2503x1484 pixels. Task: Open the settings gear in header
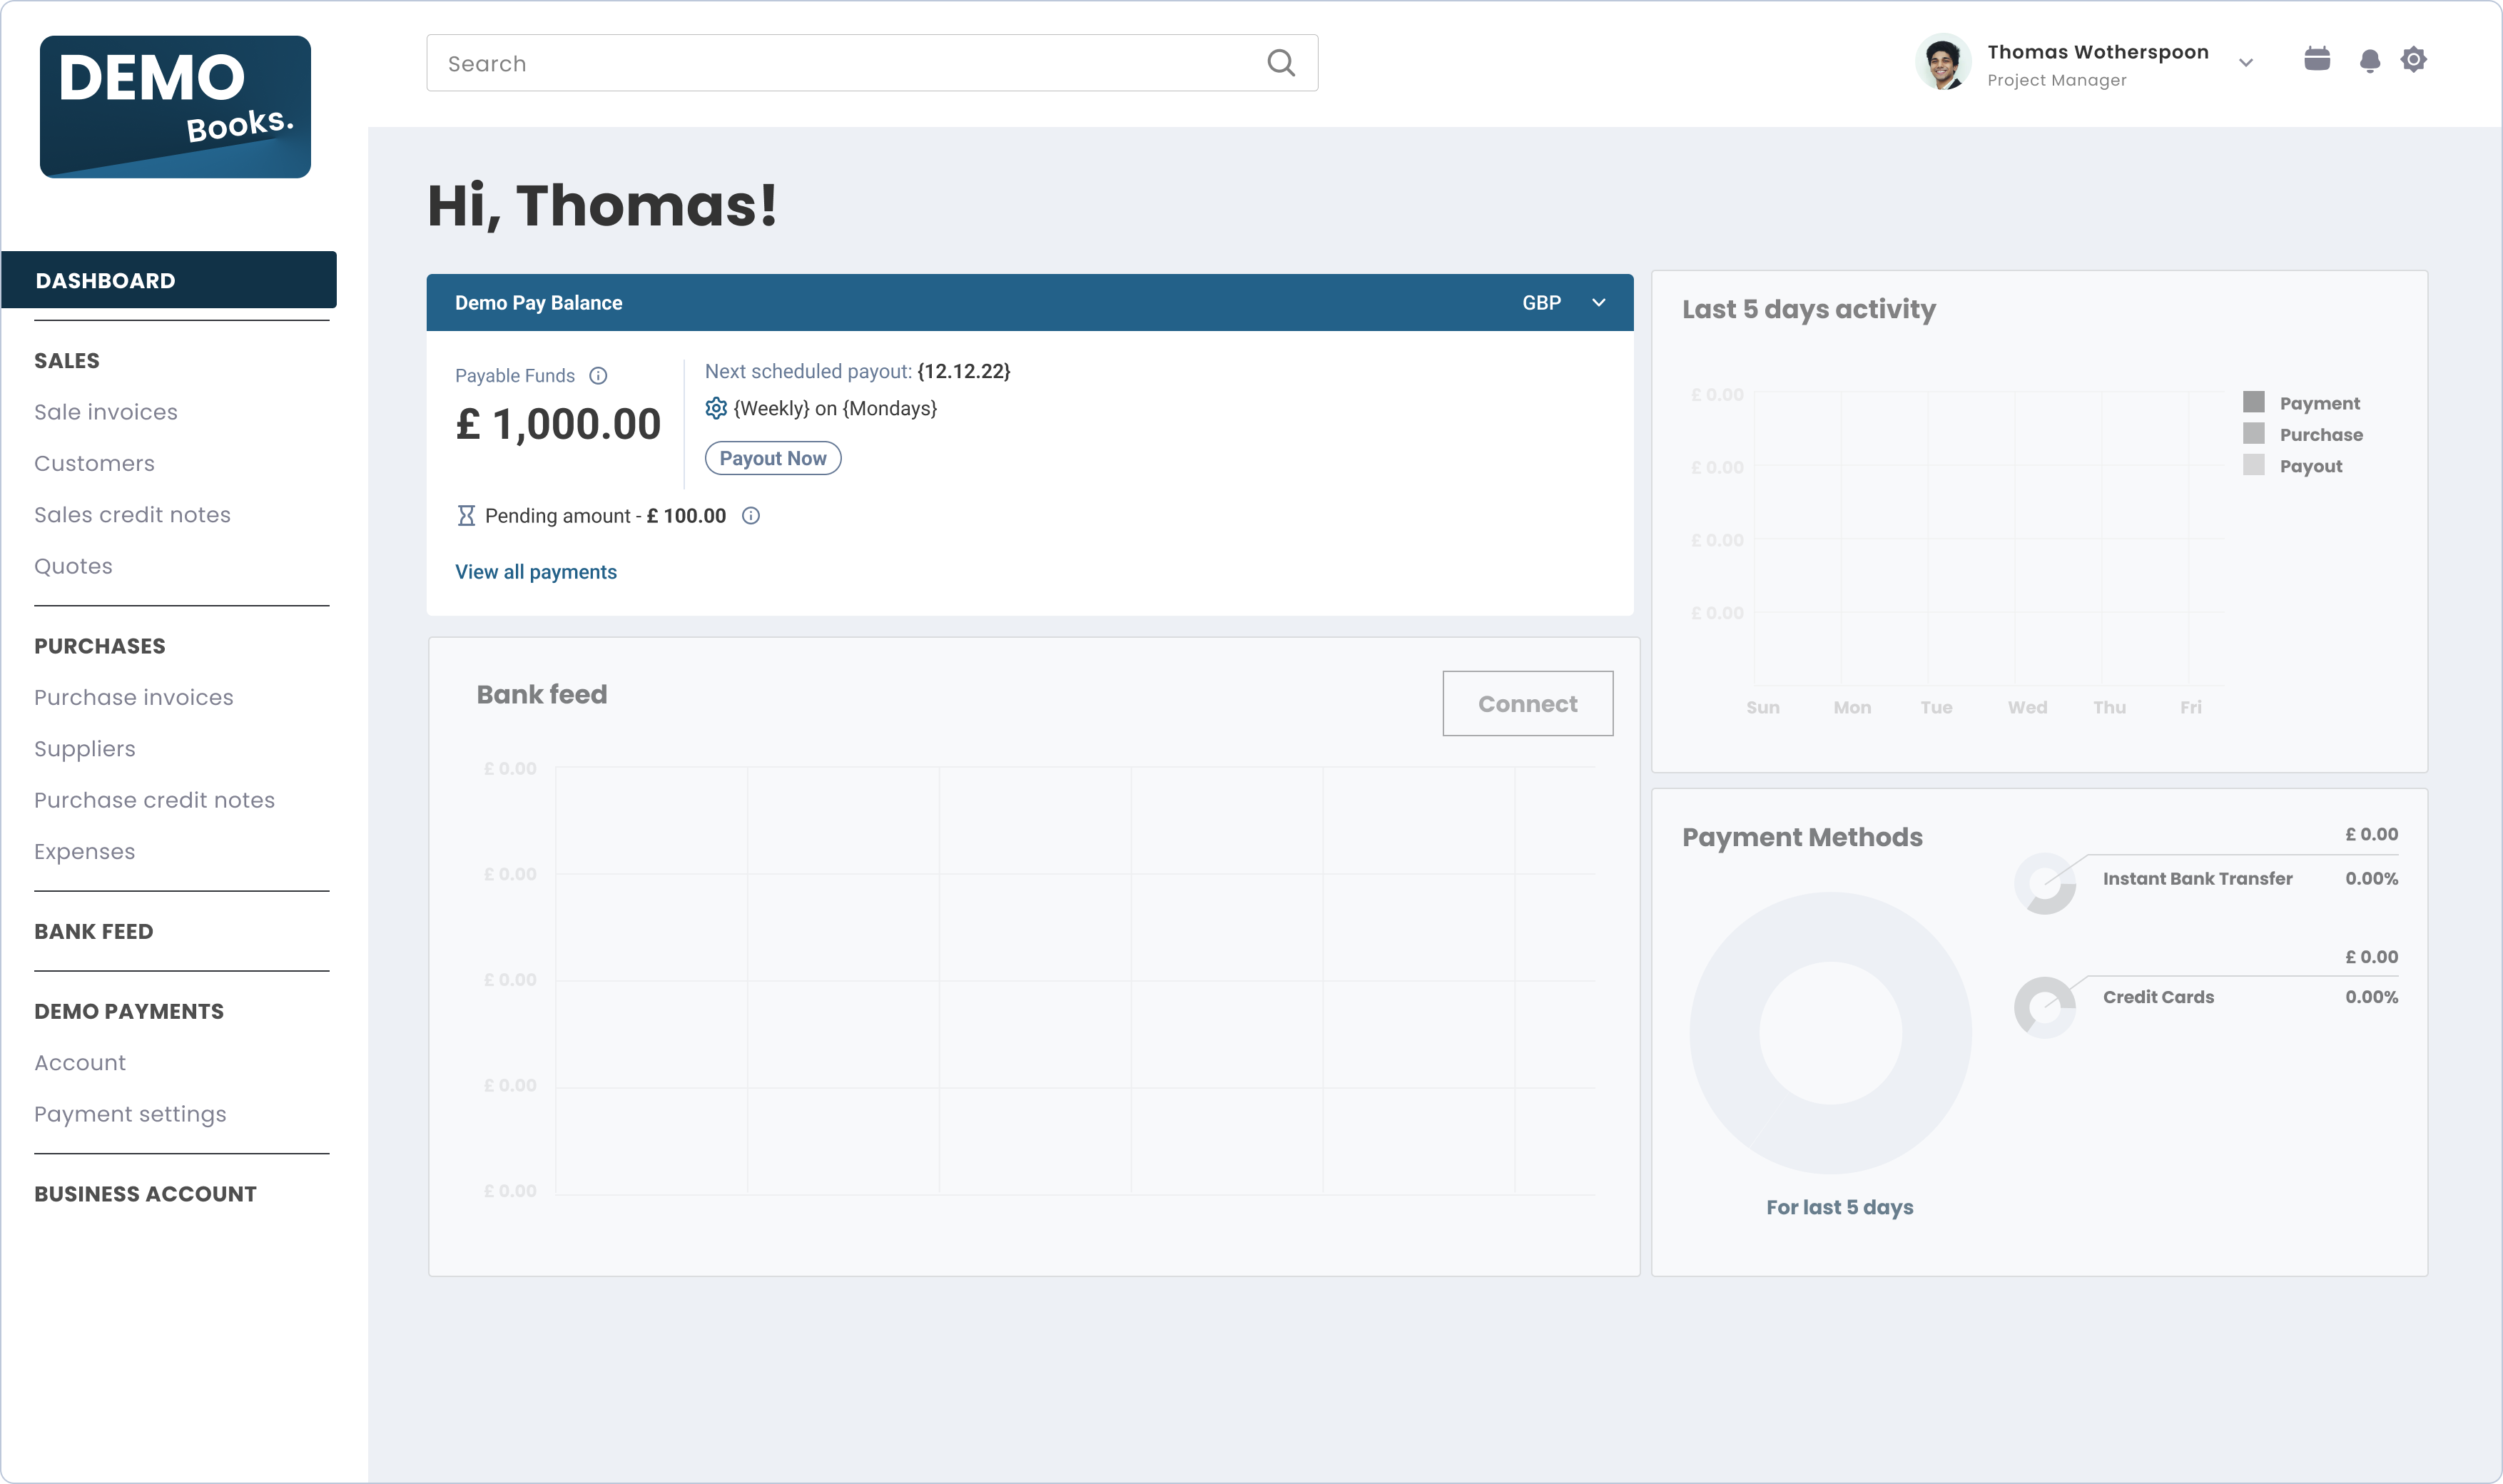[2413, 59]
